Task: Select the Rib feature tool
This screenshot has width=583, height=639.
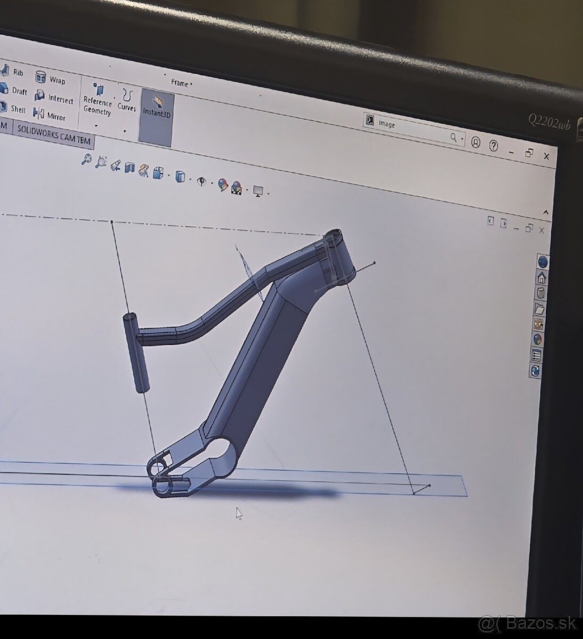Action: [15, 71]
